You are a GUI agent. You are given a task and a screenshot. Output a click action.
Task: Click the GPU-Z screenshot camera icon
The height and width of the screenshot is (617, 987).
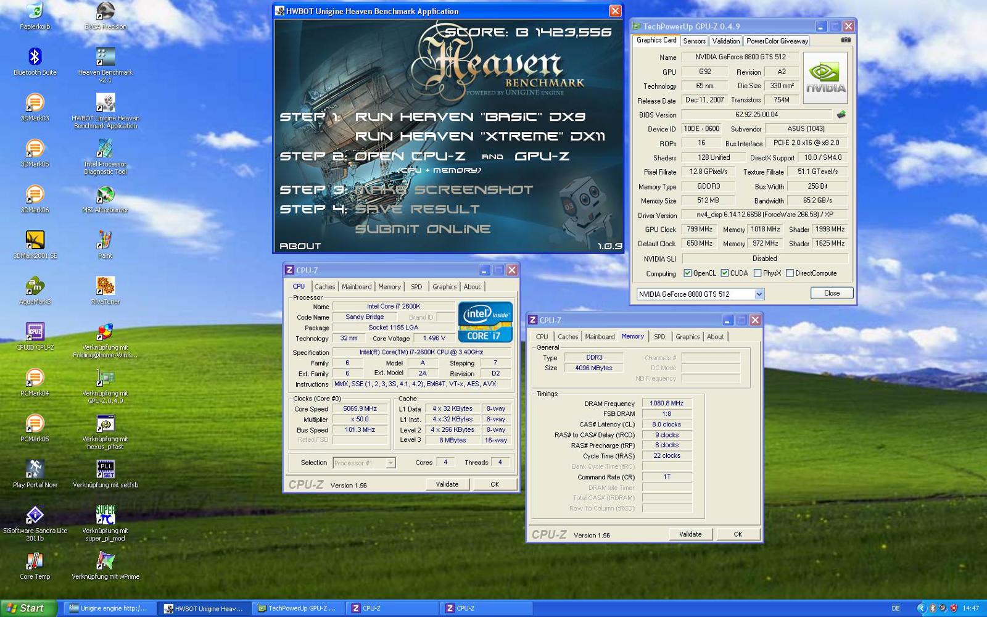pyautogui.click(x=846, y=40)
